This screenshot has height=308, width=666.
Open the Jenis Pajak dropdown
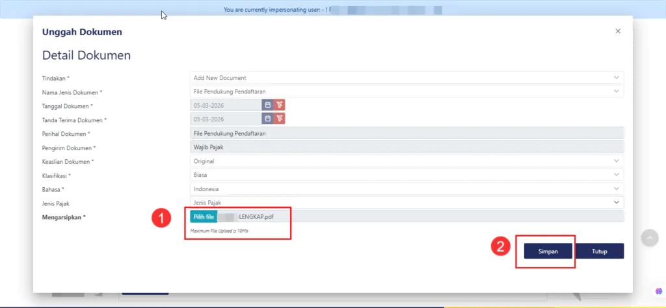[x=406, y=203]
